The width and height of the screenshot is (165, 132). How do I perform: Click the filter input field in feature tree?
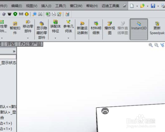coord(8,57)
